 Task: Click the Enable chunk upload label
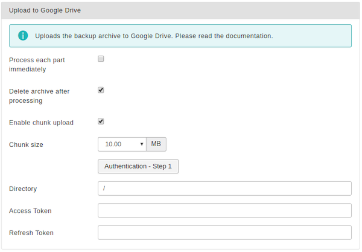click(x=41, y=123)
